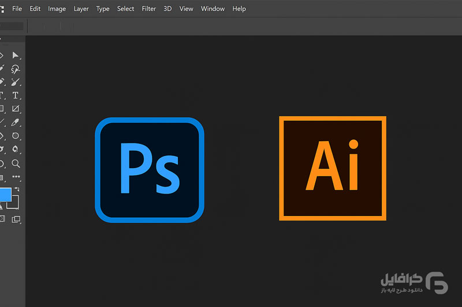
Task: Open the Help menu
Action: tap(239, 9)
